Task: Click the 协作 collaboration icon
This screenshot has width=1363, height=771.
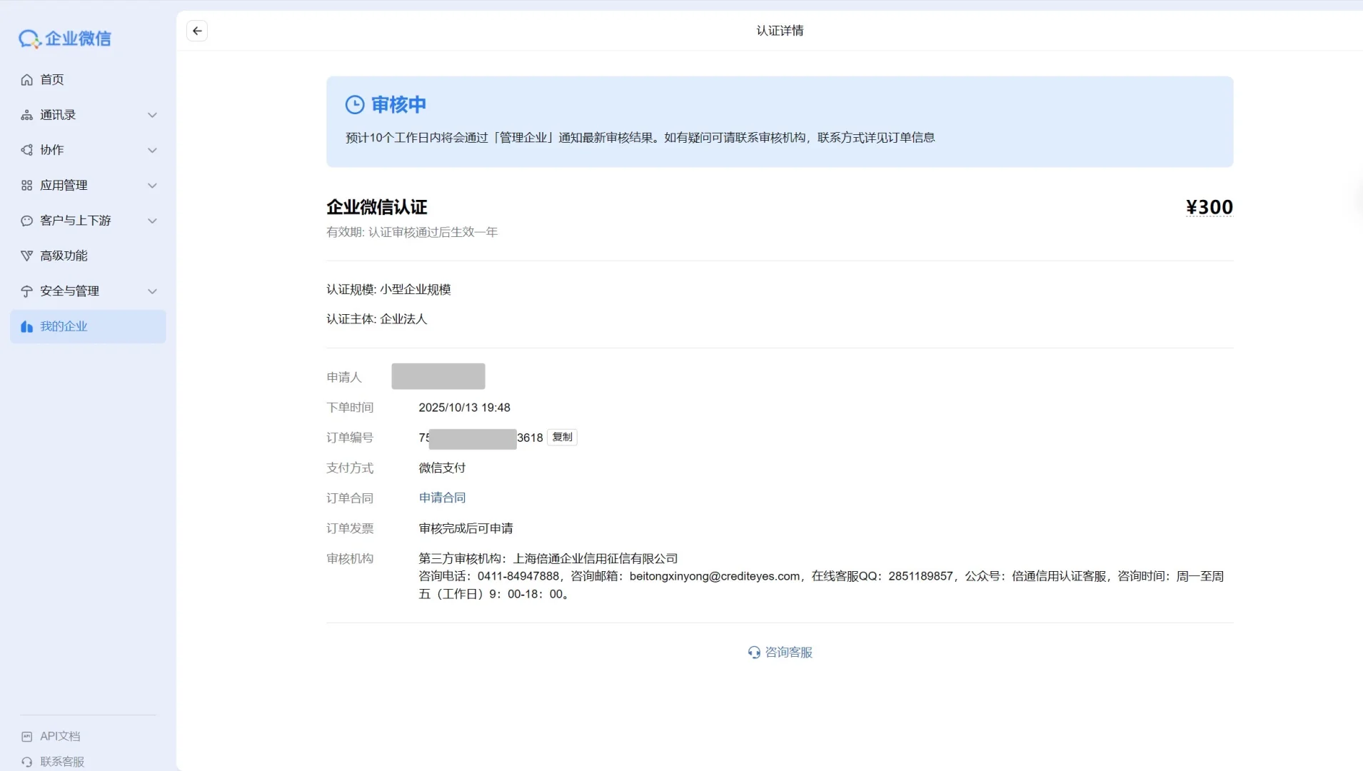Action: [x=27, y=150]
